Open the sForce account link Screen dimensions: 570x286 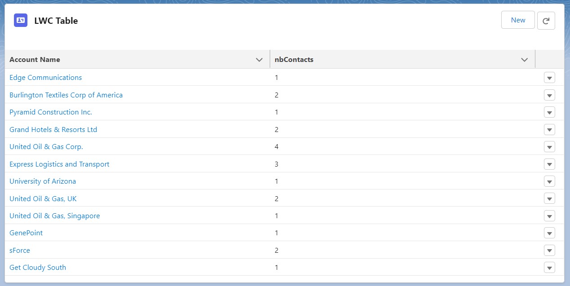coord(20,251)
